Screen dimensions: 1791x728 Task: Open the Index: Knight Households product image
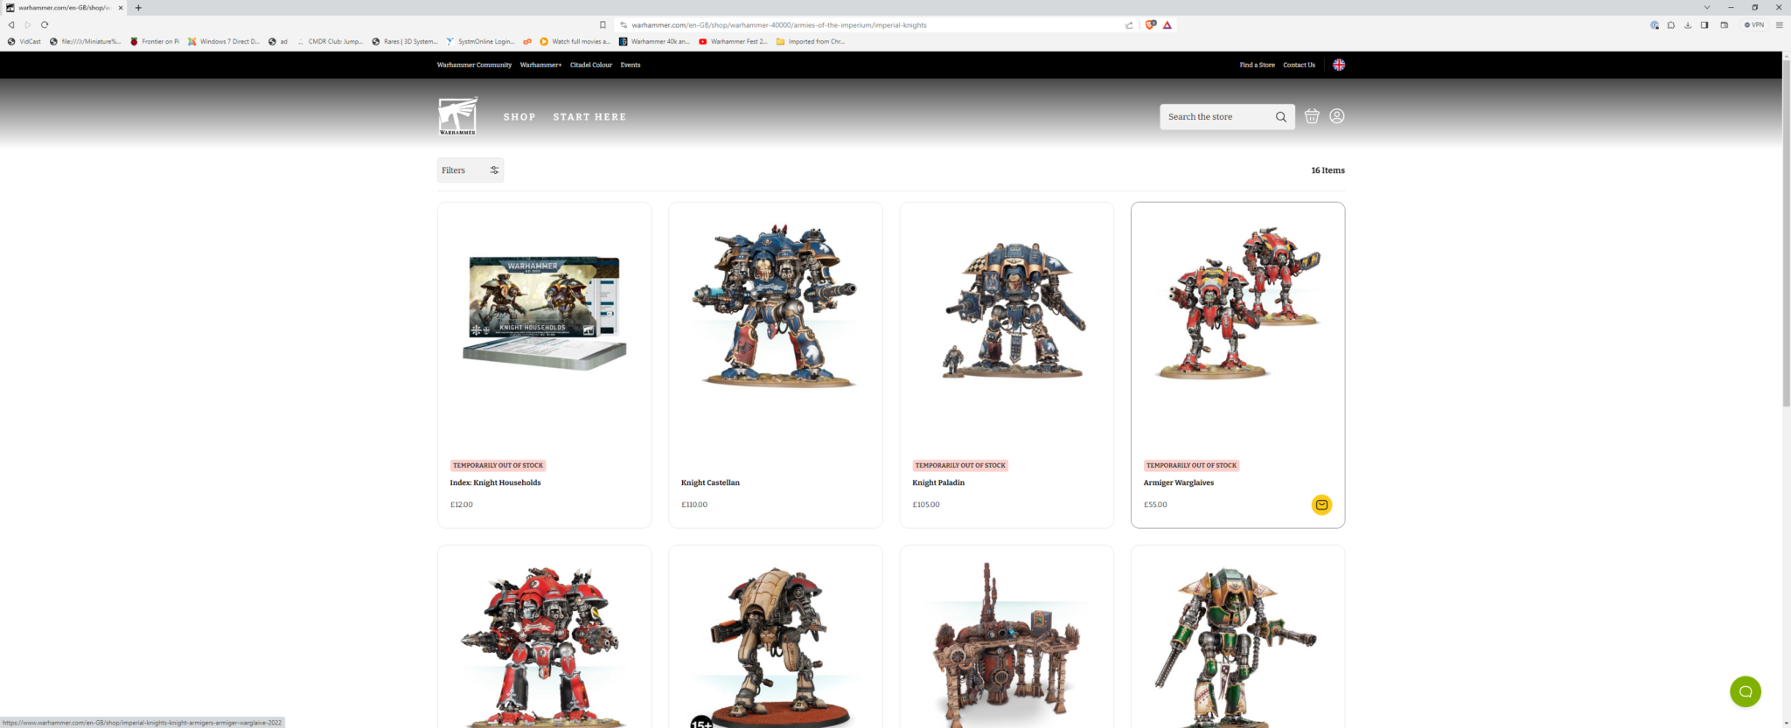point(544,313)
